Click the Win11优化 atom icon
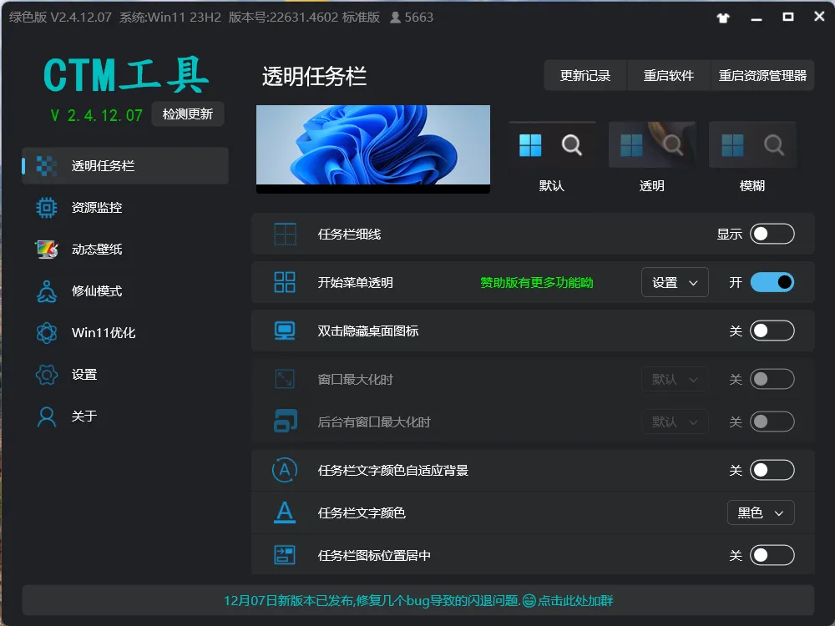The image size is (835, 626). click(x=46, y=333)
